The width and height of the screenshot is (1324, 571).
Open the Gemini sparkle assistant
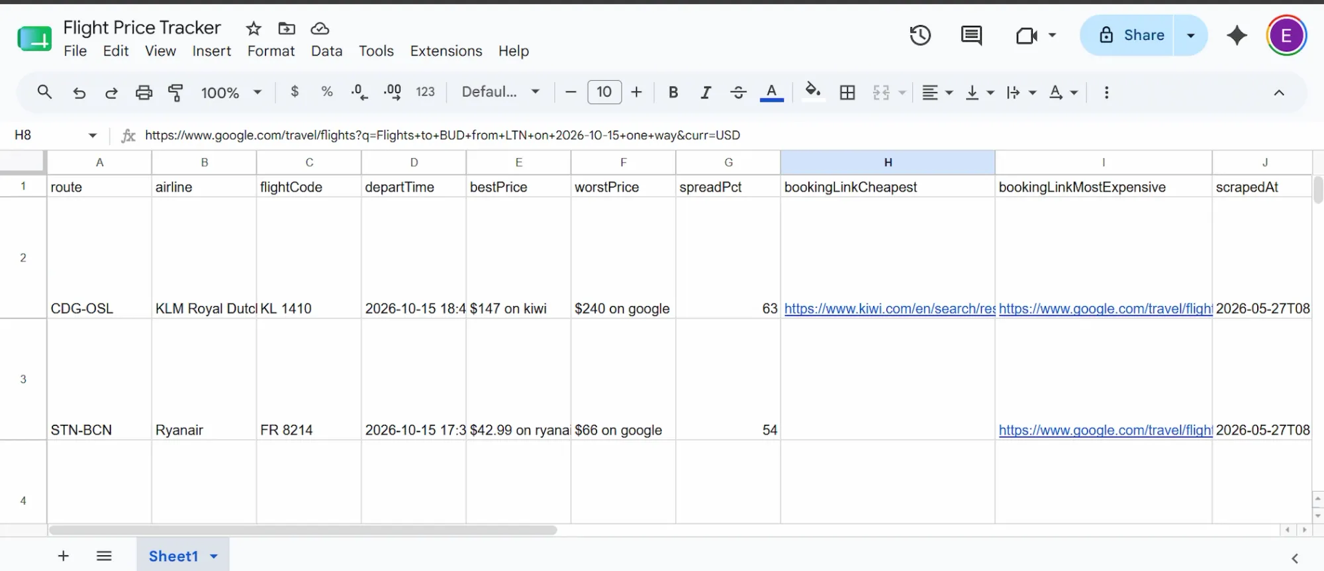(1237, 35)
